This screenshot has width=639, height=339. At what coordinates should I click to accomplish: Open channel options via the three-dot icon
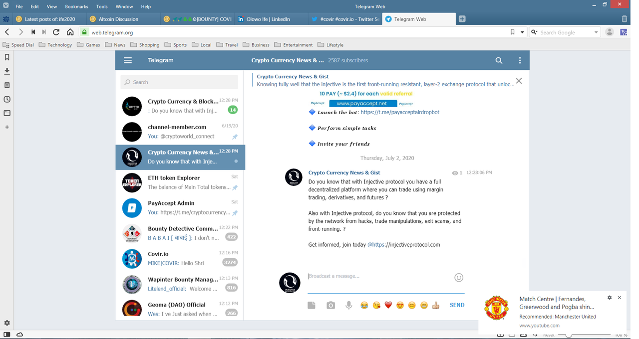pyautogui.click(x=520, y=60)
